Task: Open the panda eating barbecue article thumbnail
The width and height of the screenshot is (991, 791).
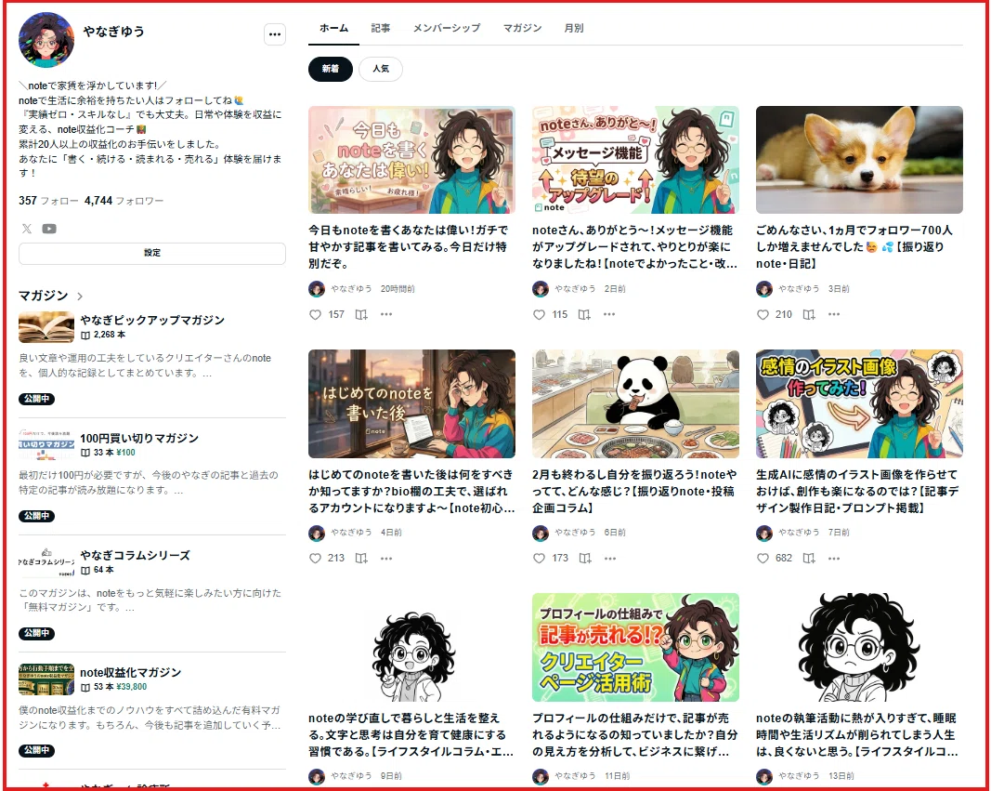Action: [636, 403]
